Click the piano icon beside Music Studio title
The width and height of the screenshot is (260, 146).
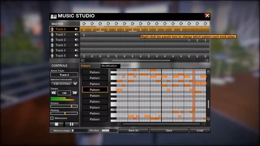(x=54, y=16)
